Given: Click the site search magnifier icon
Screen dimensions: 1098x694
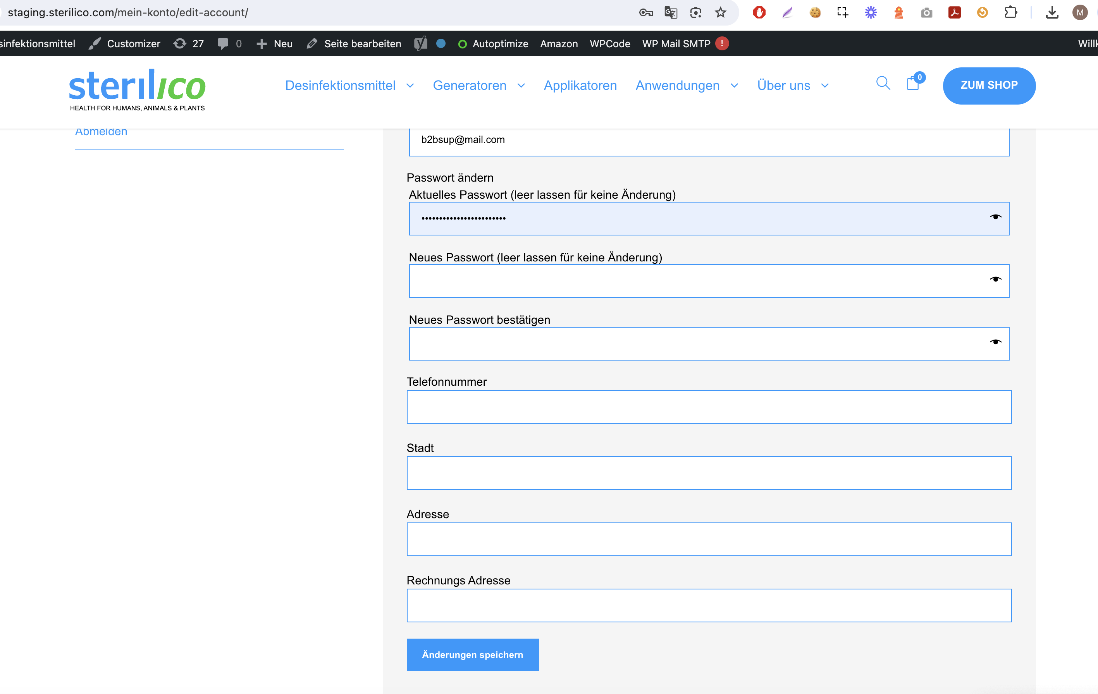Looking at the screenshot, I should pyautogui.click(x=883, y=83).
